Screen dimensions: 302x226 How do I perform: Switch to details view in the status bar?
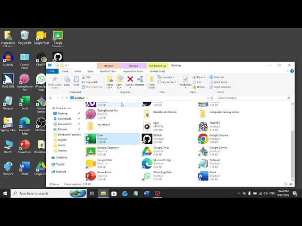[x=286, y=184]
